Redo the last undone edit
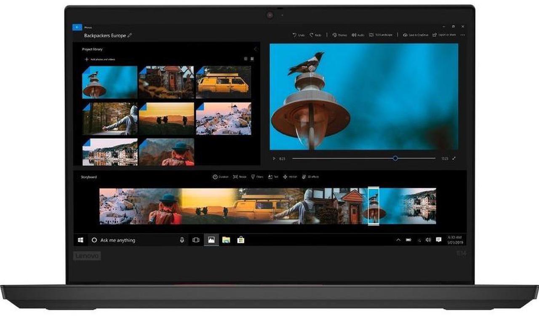This screenshot has height=316, width=539. [316, 35]
